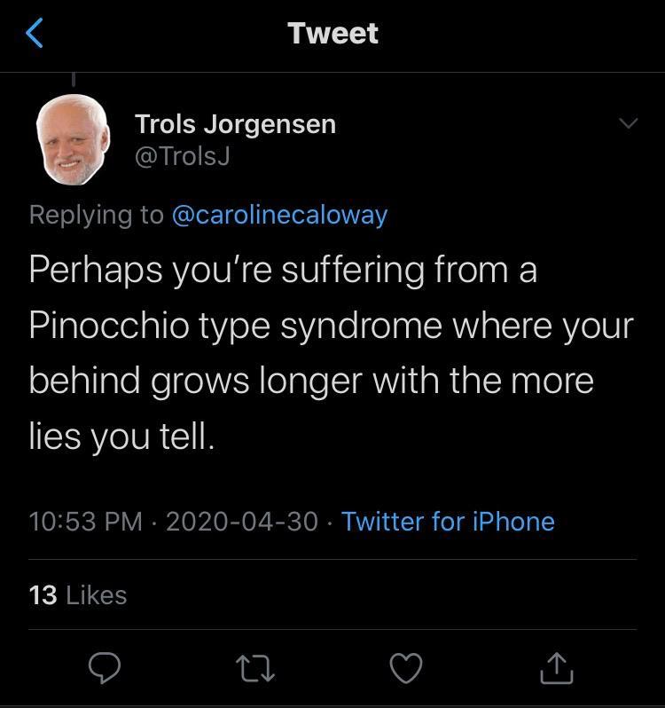Tap the thread line above the avatar
The image size is (665, 708).
[x=73, y=82]
